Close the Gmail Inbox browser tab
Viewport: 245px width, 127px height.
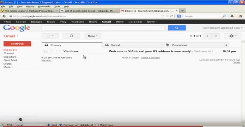coord(177,11)
